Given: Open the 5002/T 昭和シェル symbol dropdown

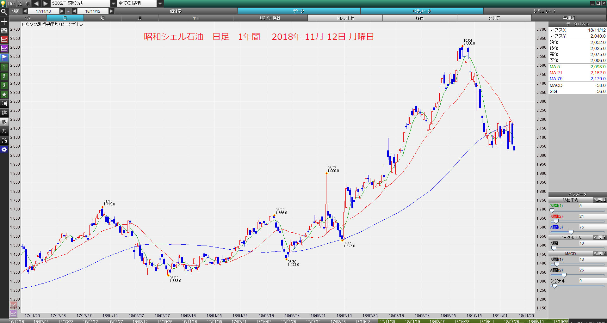Looking at the screenshot, I should 114,3.
